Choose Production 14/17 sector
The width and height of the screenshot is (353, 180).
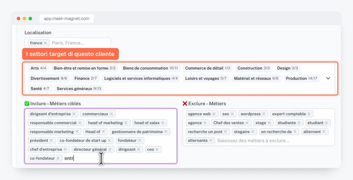click(x=302, y=78)
